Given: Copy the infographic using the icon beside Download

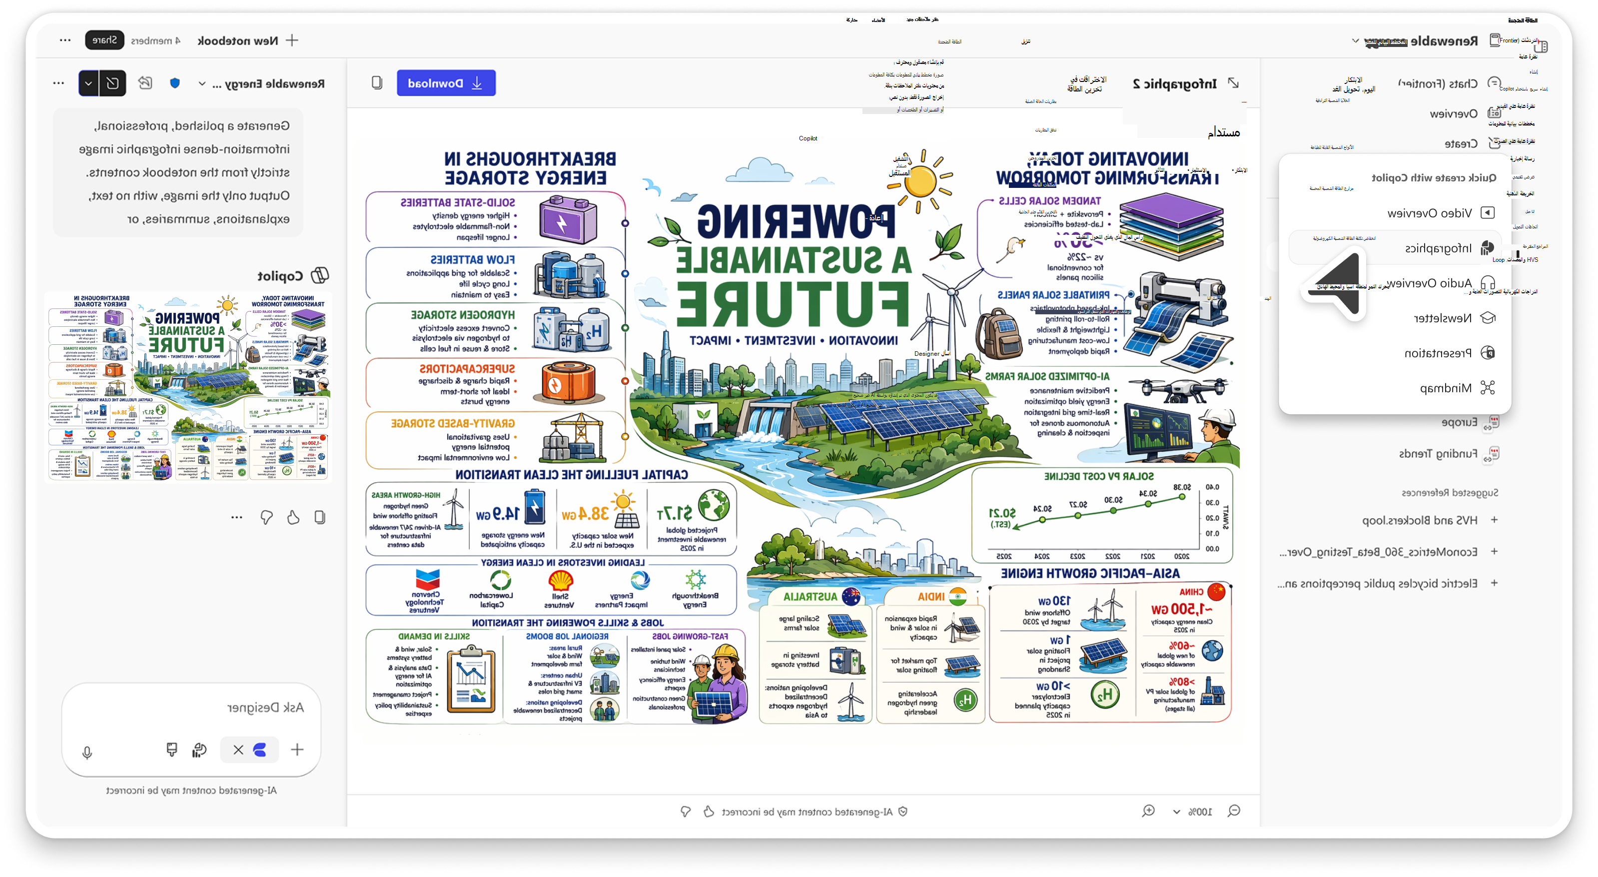Looking at the screenshot, I should [377, 83].
